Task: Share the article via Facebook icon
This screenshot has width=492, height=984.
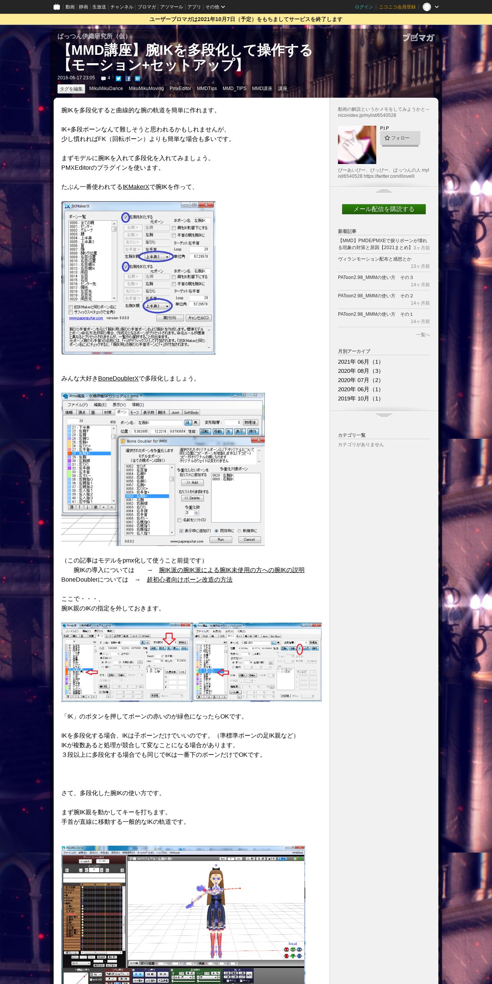Action: pyautogui.click(x=128, y=79)
